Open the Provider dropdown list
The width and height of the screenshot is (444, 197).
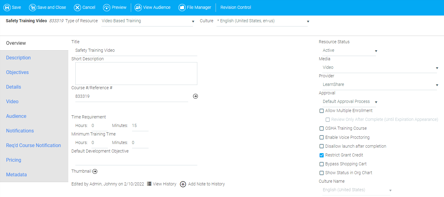click(380, 85)
